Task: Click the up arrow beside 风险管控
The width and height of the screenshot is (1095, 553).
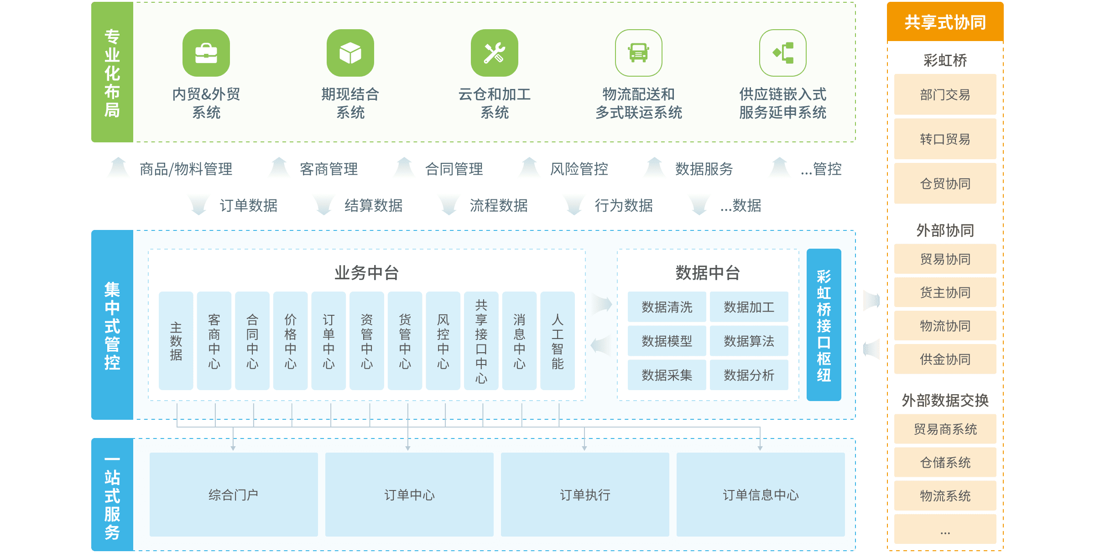Action: click(529, 167)
